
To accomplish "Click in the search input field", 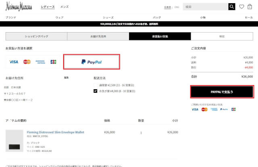I will (206, 7).
